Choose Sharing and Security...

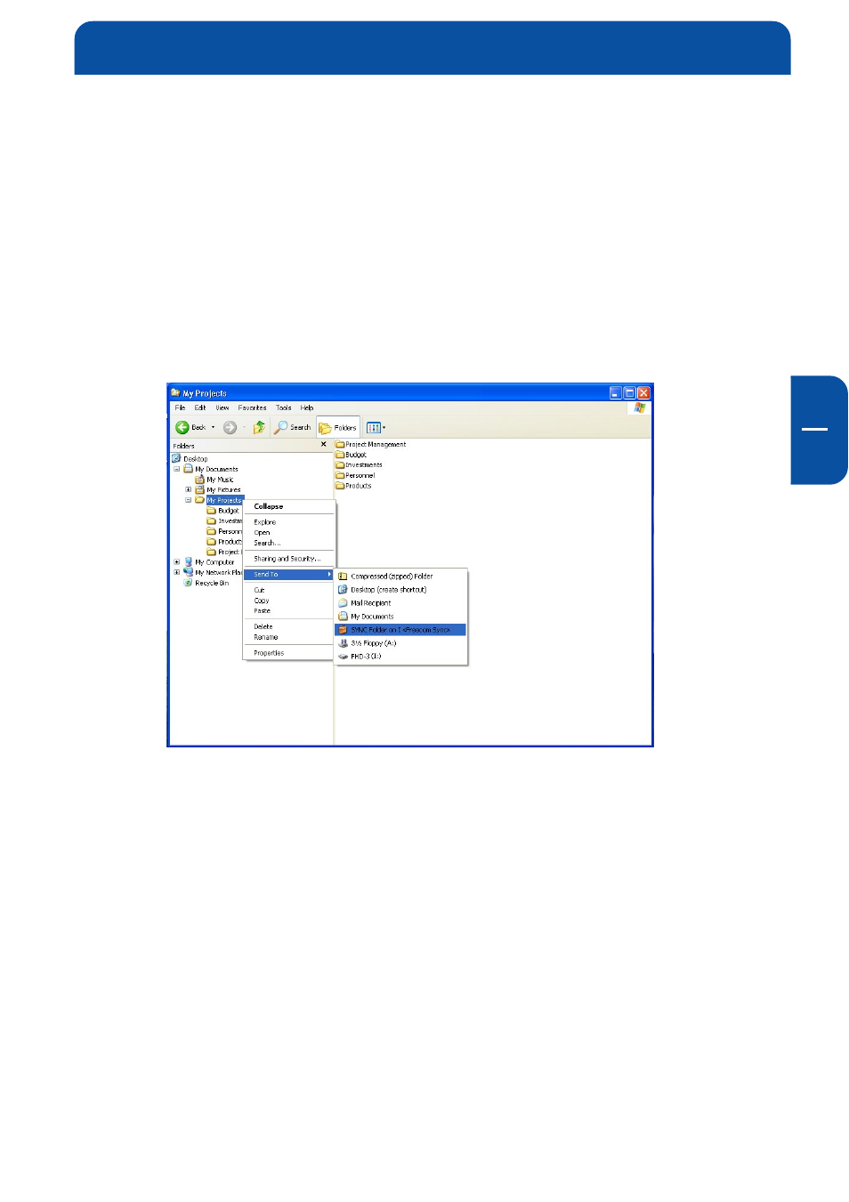click(x=288, y=559)
